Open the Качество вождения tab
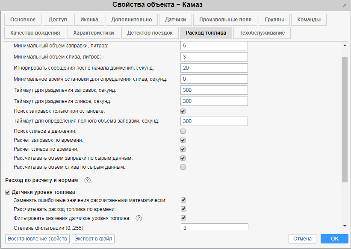 coord(35,33)
